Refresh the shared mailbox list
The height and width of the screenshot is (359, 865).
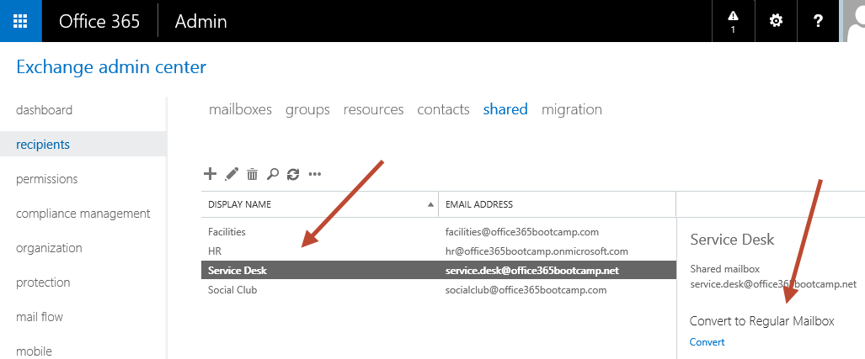(293, 175)
